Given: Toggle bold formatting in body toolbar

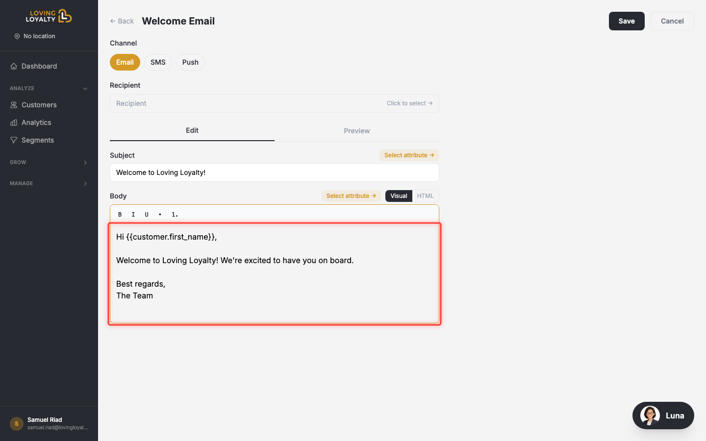Looking at the screenshot, I should (120, 215).
